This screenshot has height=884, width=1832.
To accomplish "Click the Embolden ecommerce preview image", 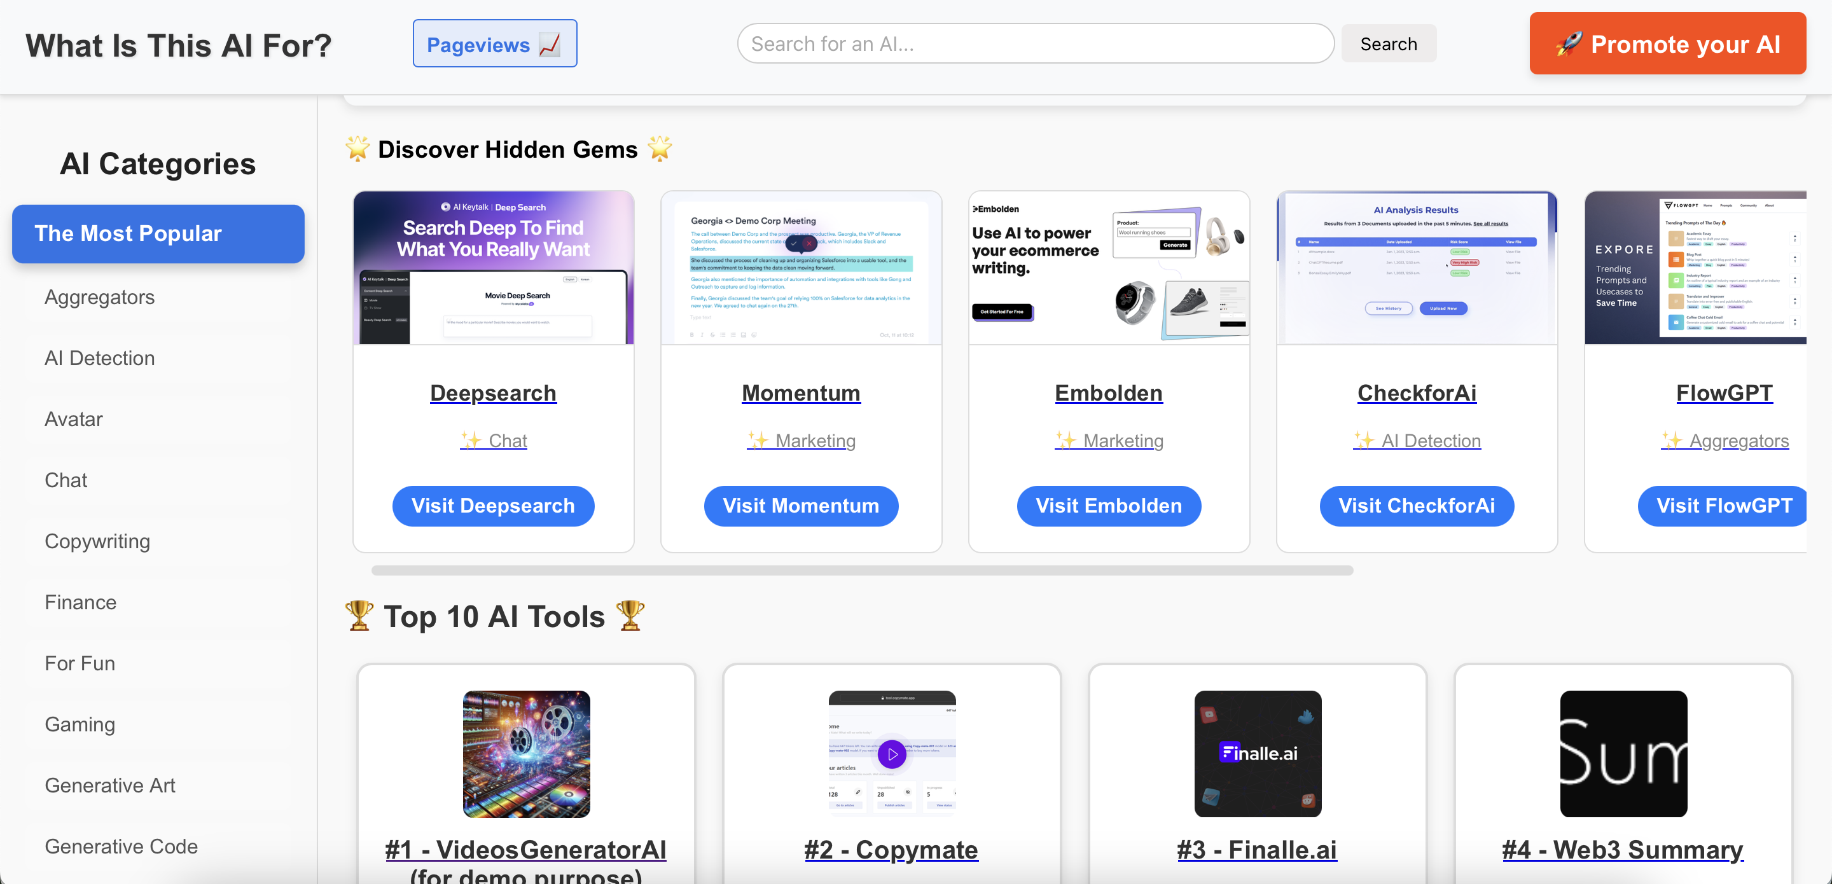I will click(1108, 267).
